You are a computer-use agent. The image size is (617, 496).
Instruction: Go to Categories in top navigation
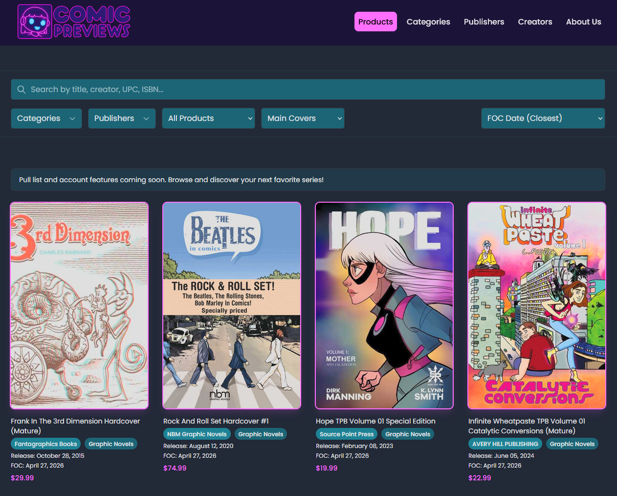point(428,22)
